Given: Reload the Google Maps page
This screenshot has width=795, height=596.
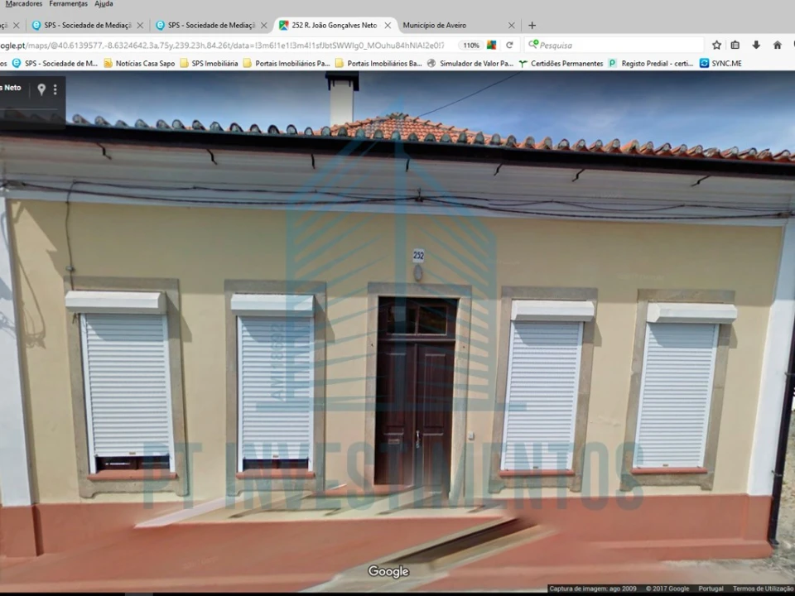Looking at the screenshot, I should coord(508,46).
